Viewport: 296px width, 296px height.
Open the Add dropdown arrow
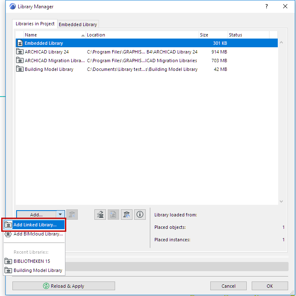60,214
